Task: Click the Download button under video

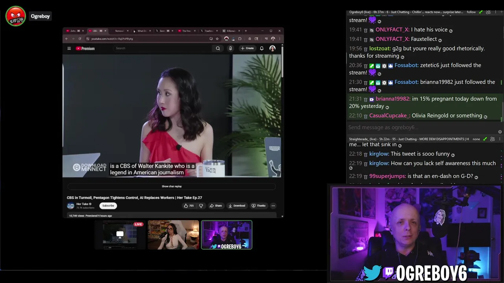Action: click(237, 206)
